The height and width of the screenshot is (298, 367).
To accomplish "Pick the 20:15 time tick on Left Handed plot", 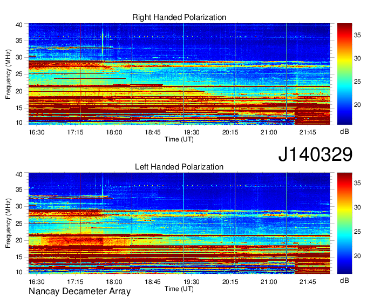I will 230,282.
